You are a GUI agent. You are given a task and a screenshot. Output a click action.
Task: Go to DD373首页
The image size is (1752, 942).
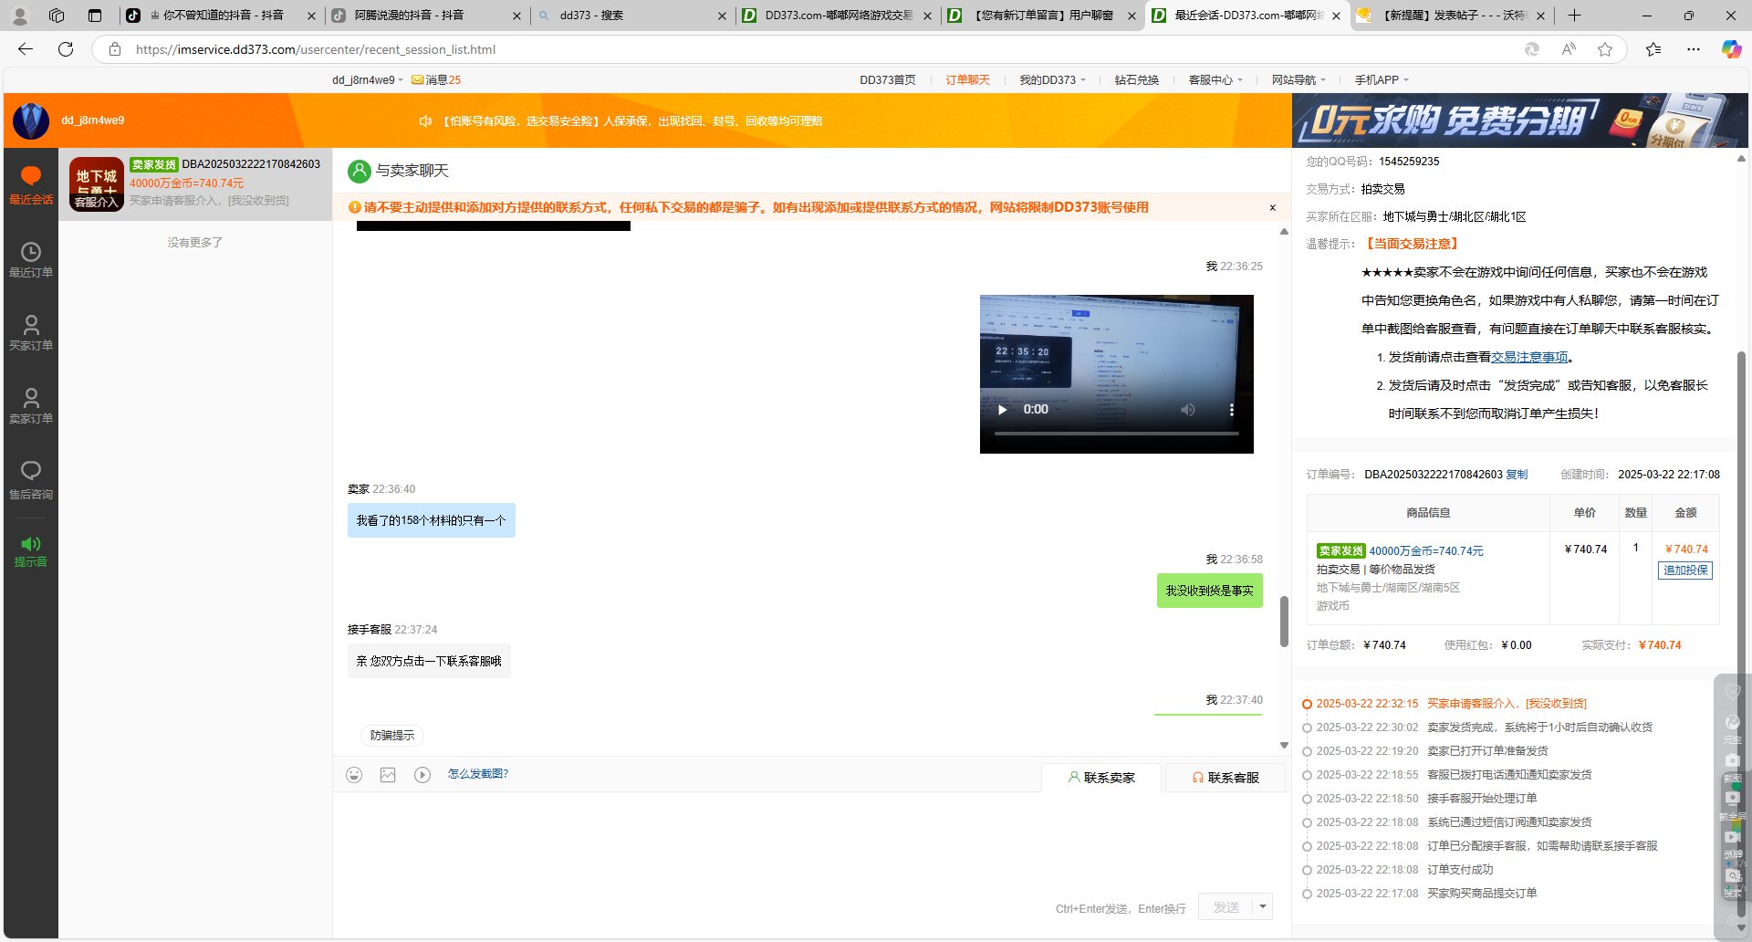point(887,80)
